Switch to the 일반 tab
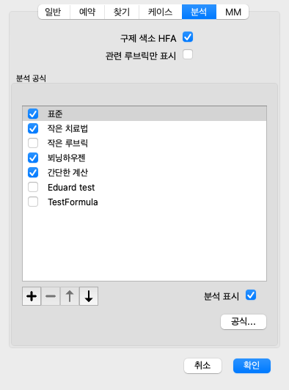This screenshot has height=390, width=289. tap(54, 12)
